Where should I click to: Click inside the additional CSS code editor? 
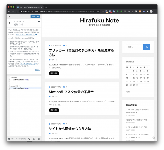coord(25,109)
